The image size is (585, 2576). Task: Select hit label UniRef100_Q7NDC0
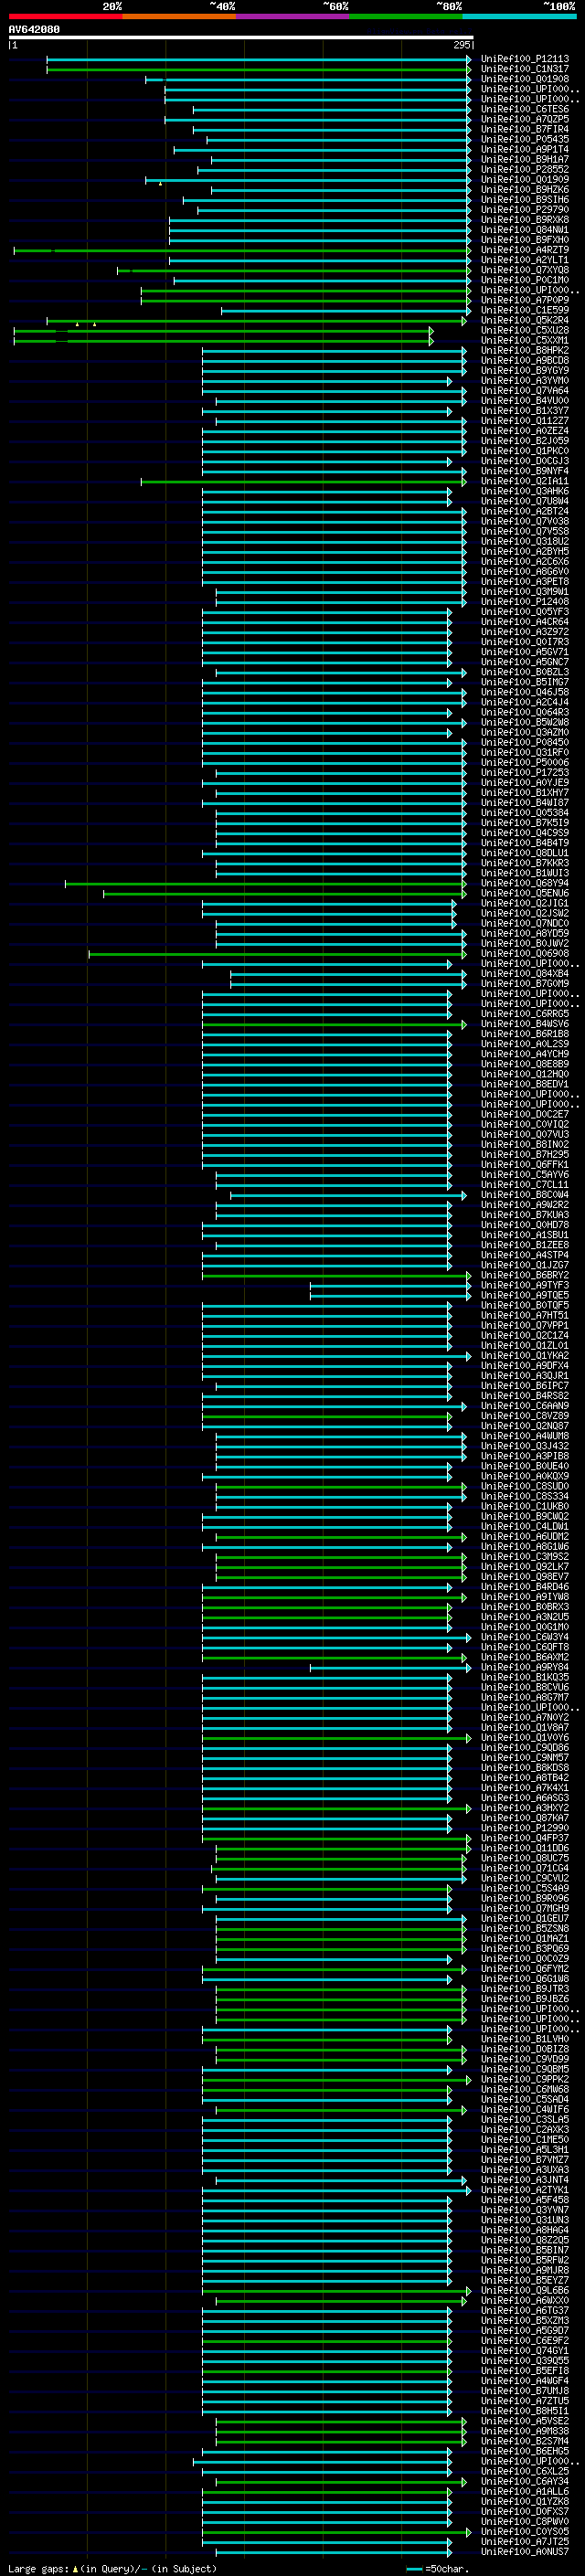coord(525,923)
